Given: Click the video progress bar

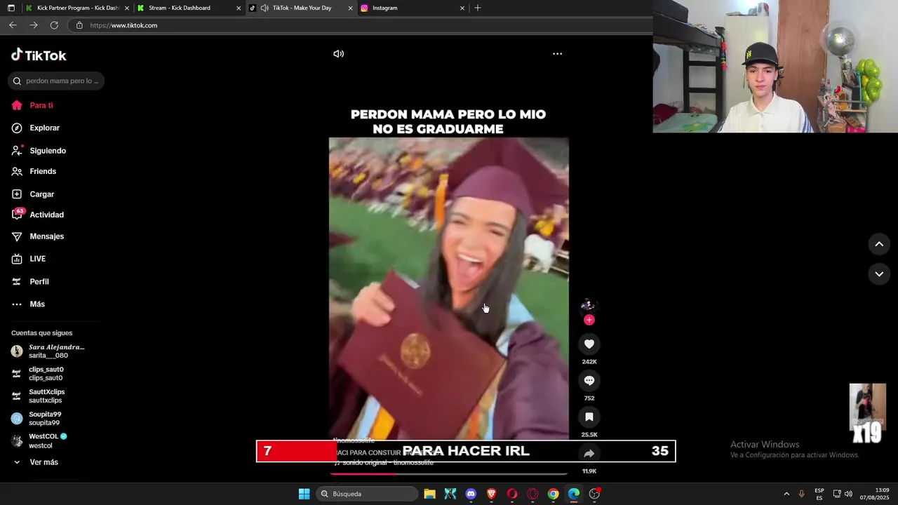Looking at the screenshot, I should click(x=449, y=473).
